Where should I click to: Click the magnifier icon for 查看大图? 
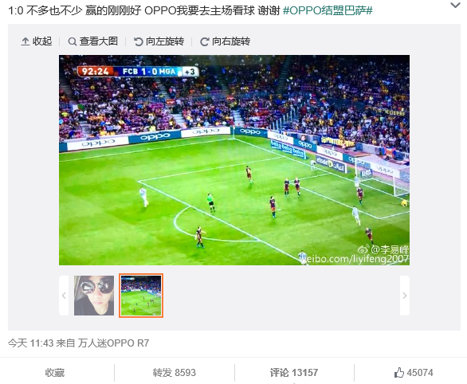(x=72, y=41)
